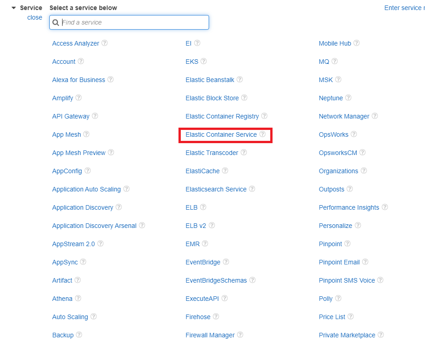Image resolution: width=425 pixels, height=346 pixels.
Task: Click the help icon beside Elastic Container Registry
Action: point(264,116)
